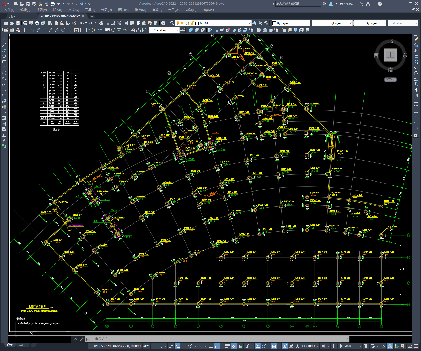Click the search magnifier icon in title bar
The width and height of the screenshot is (421, 351).
[x=325, y=4]
